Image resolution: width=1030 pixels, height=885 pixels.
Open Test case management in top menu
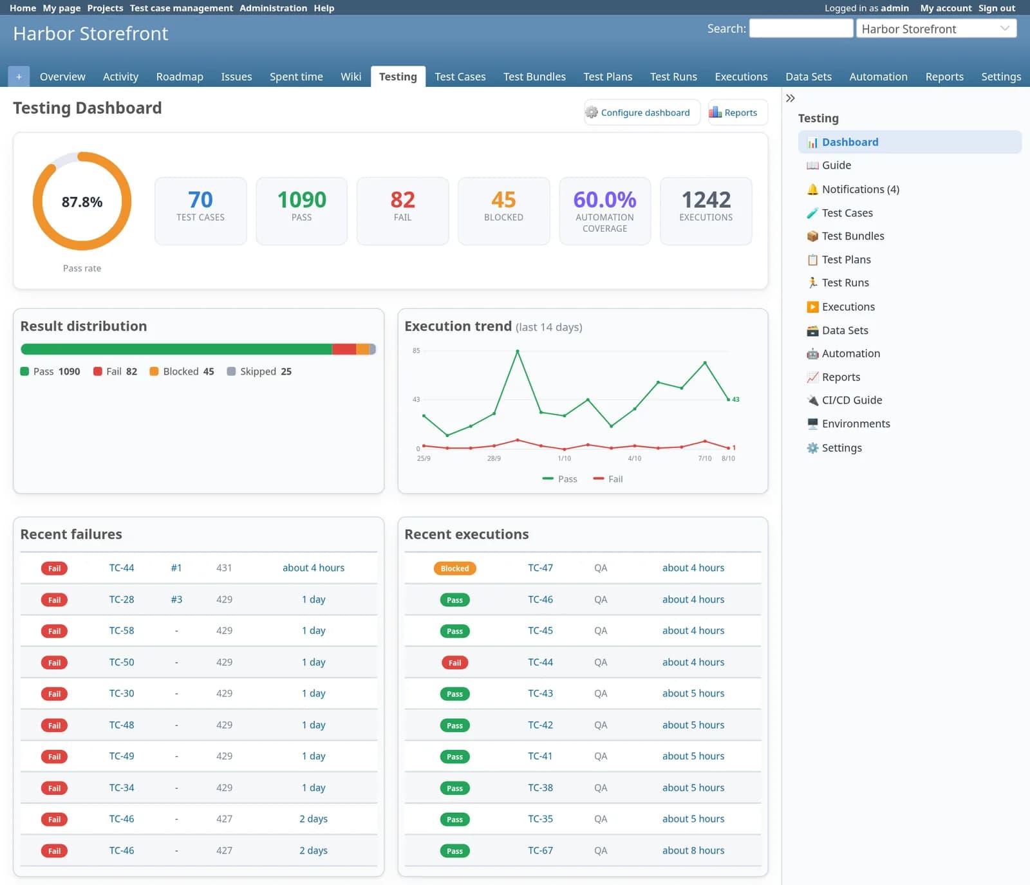(181, 8)
